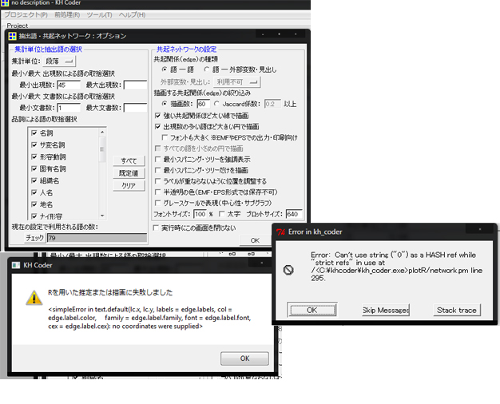Click the チェック button
The height and width of the screenshot is (404, 500).
[x=35, y=238]
